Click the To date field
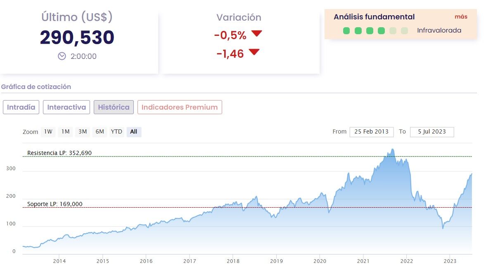 coord(432,132)
